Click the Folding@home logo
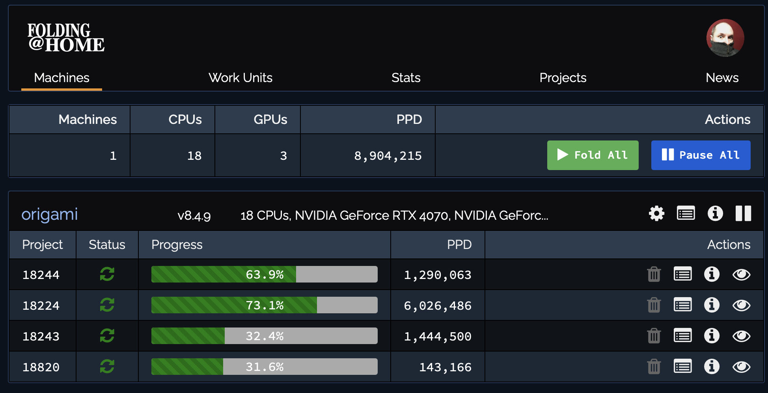This screenshot has width=768, height=393. (x=66, y=37)
